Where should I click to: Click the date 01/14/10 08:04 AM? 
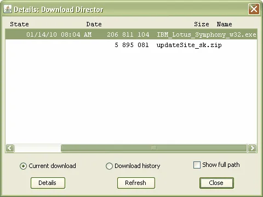click(x=59, y=34)
